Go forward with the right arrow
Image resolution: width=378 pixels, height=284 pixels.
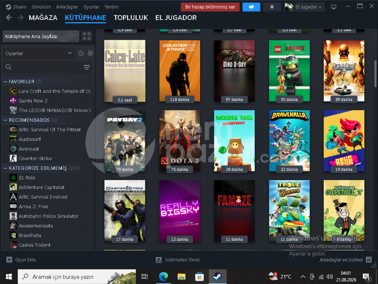21,17
